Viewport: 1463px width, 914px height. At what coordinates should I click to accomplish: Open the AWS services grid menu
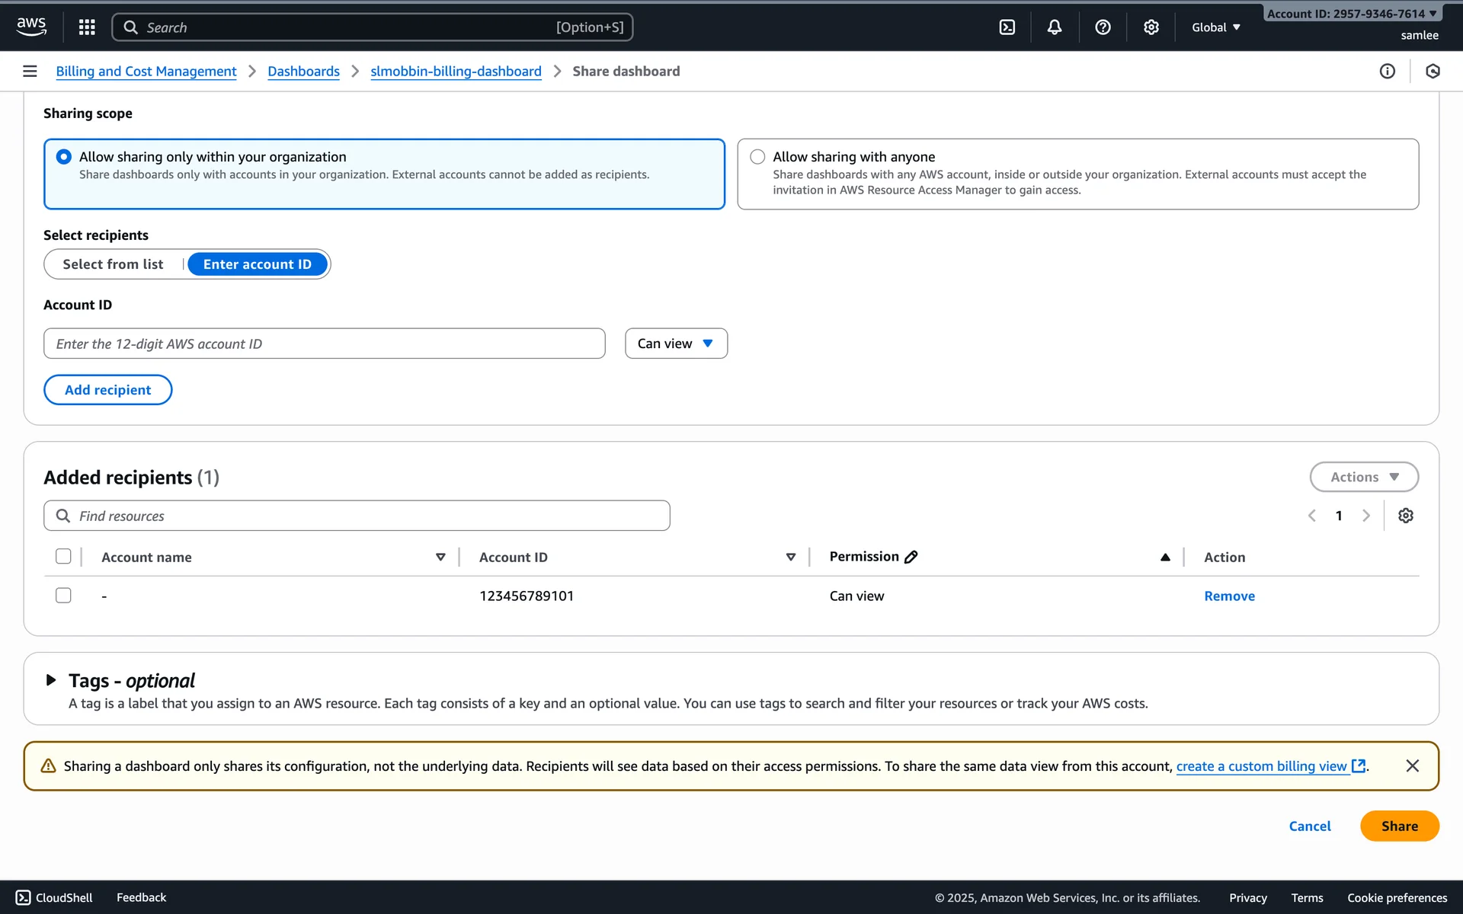[87, 27]
